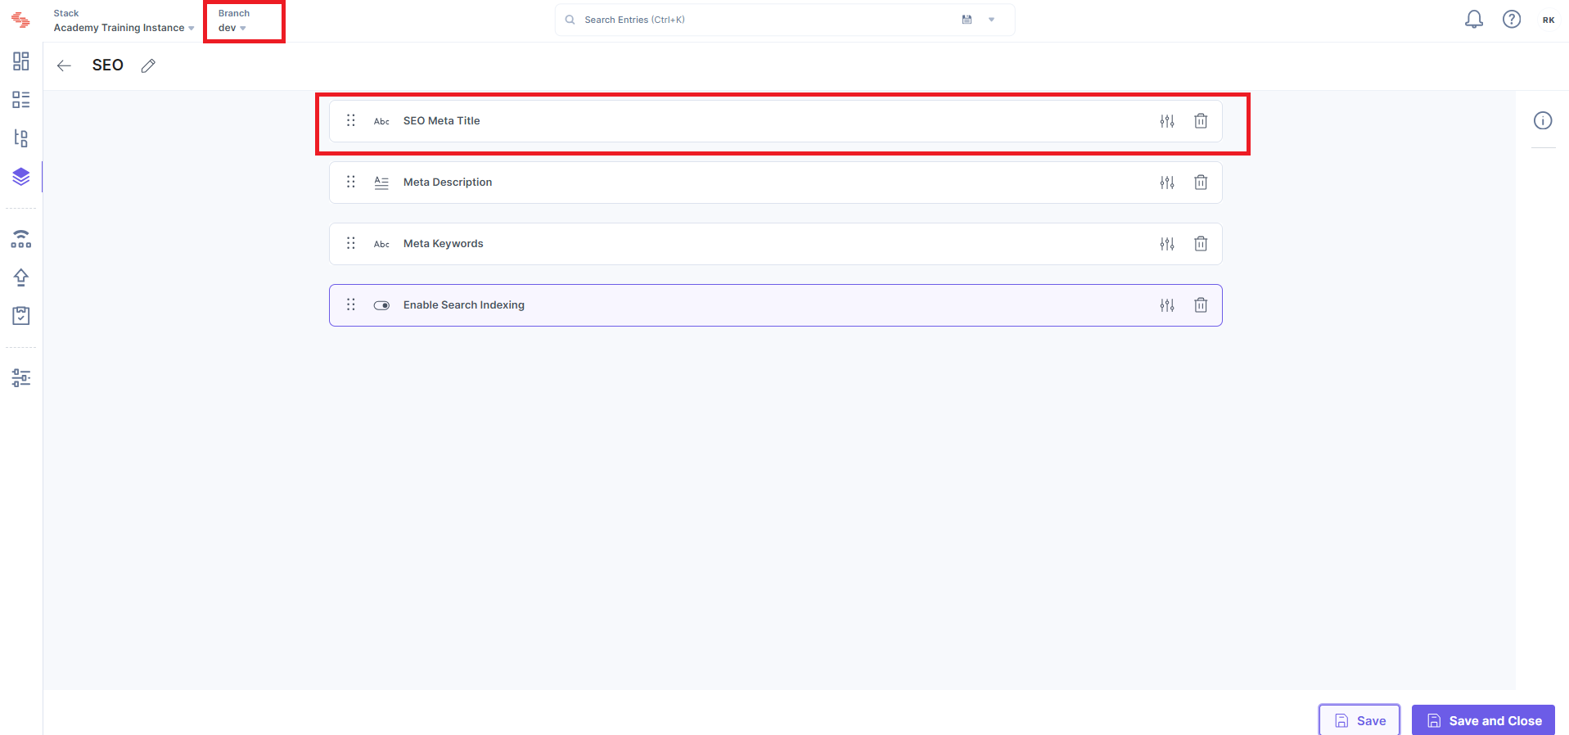The image size is (1569, 735).
Task: Open the help question mark icon
Action: point(1512,19)
